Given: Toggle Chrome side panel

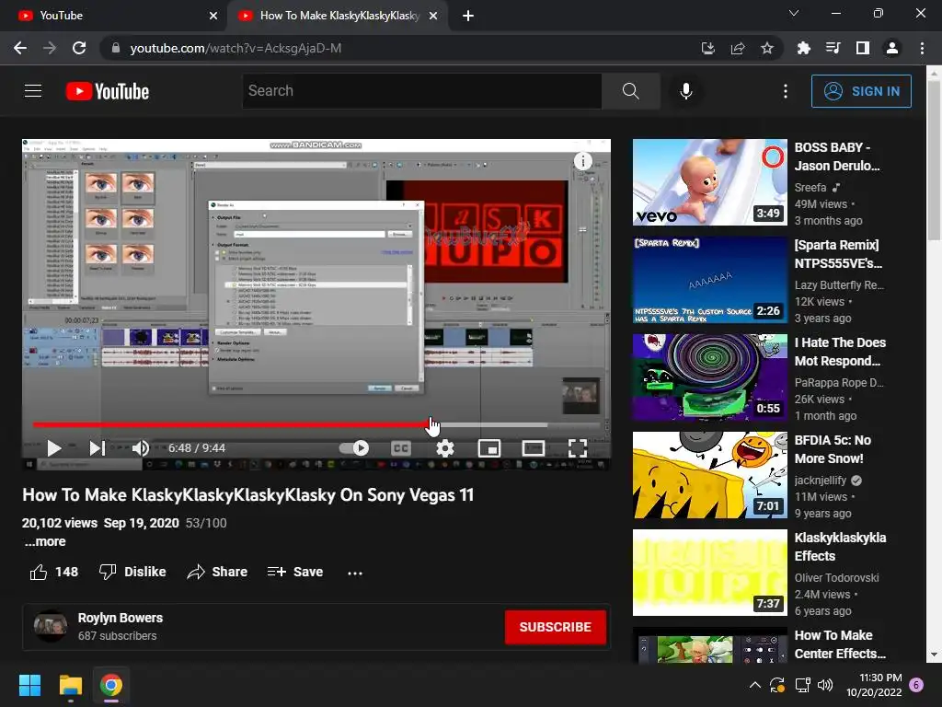Looking at the screenshot, I should point(863,48).
